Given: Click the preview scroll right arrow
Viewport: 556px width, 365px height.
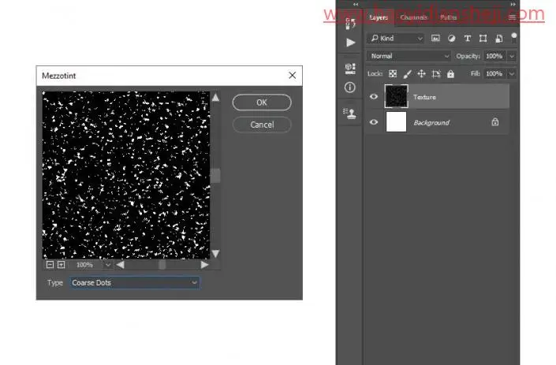Looking at the screenshot, I should (204, 265).
